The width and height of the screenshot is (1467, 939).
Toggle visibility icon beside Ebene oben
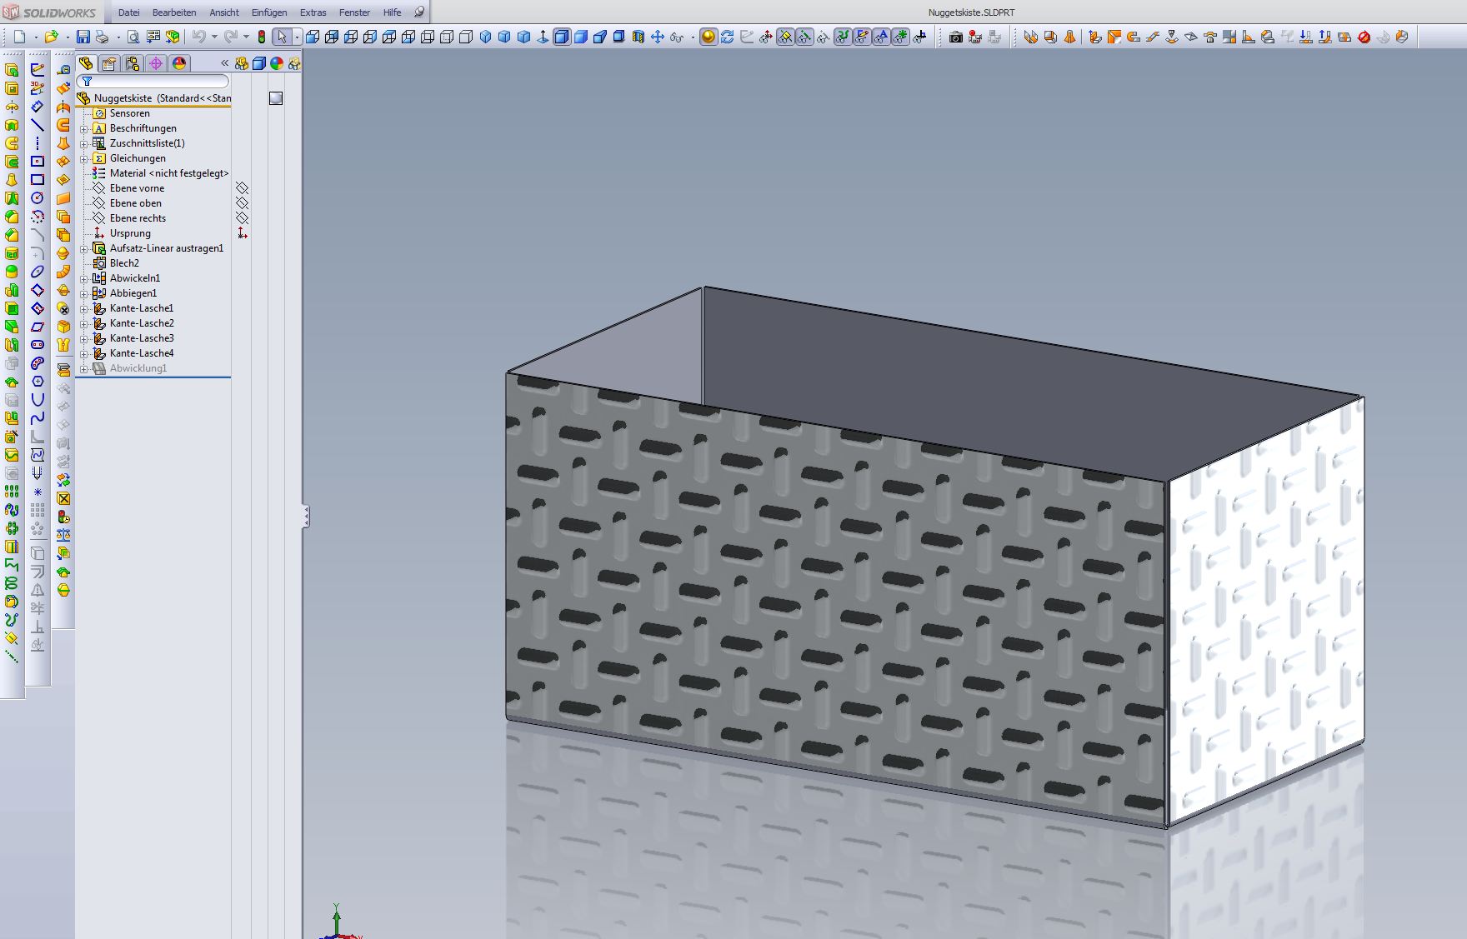point(242,203)
